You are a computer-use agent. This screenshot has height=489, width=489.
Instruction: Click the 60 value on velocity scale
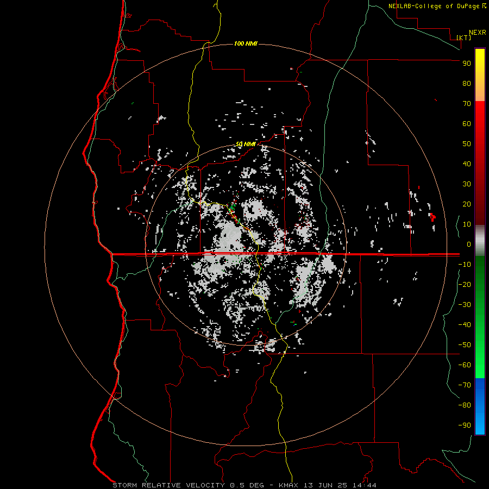[467, 124]
